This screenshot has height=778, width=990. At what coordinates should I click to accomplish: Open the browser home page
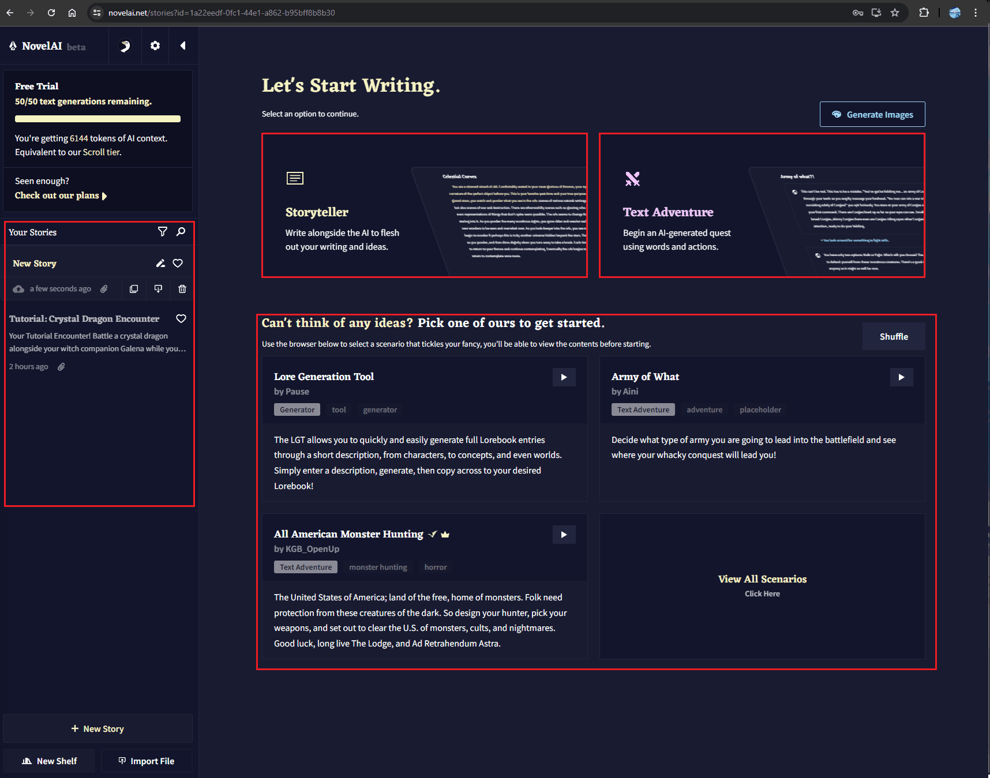click(x=72, y=13)
